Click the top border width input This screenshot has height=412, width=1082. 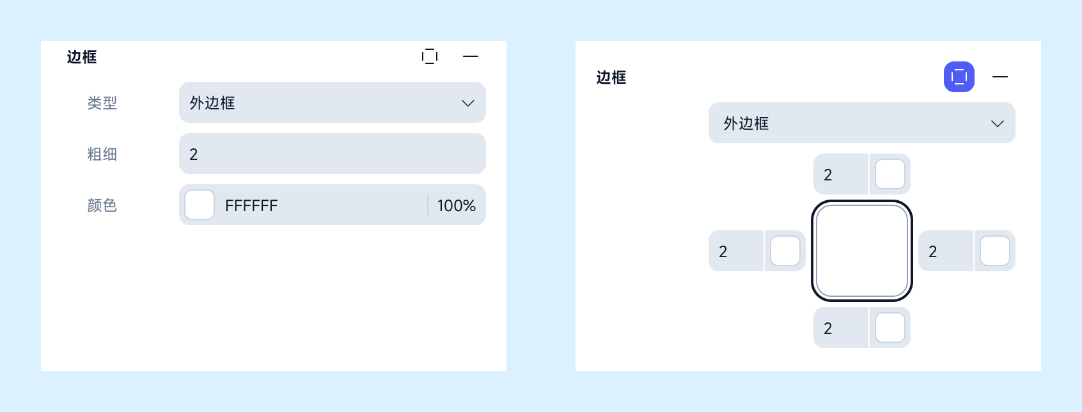pyautogui.click(x=841, y=174)
